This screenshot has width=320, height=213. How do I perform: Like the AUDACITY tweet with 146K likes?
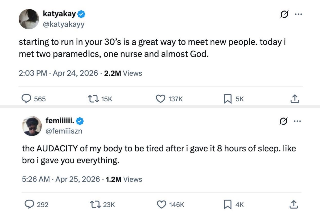[162, 205]
